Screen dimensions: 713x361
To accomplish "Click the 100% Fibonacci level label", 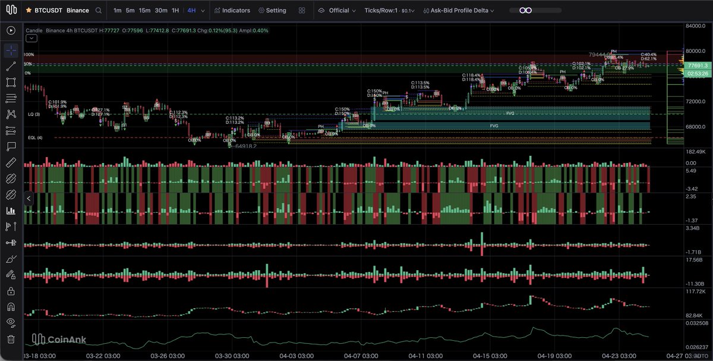I will click(x=29, y=55).
